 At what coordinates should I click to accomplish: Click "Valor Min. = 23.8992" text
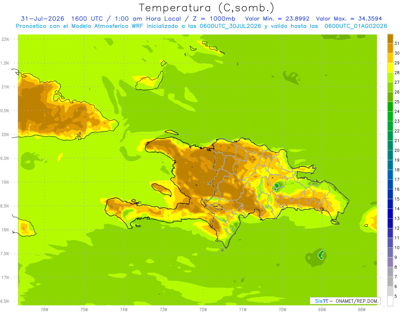point(277,19)
